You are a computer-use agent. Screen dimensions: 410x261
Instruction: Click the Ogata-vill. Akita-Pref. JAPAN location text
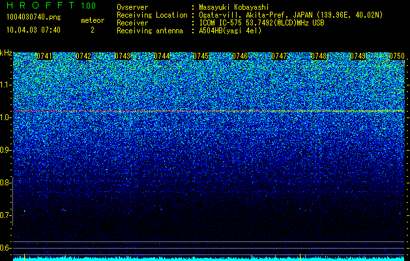291,16
